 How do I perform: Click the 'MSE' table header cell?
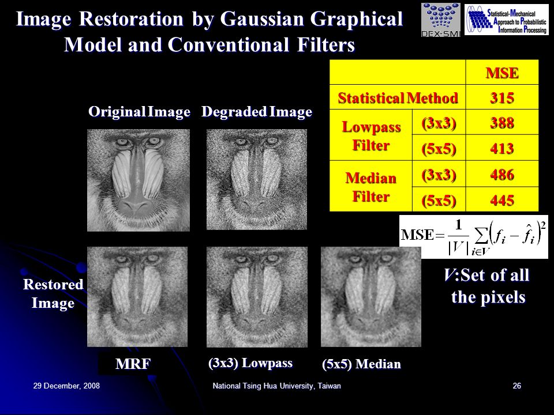coord(502,73)
